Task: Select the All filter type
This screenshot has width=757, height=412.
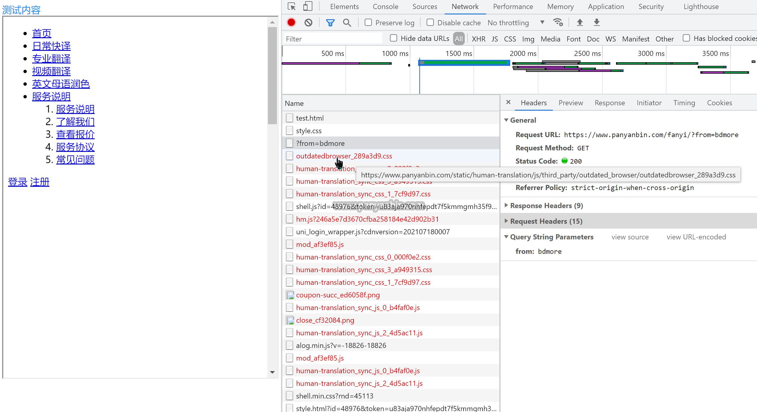Action: (x=459, y=39)
